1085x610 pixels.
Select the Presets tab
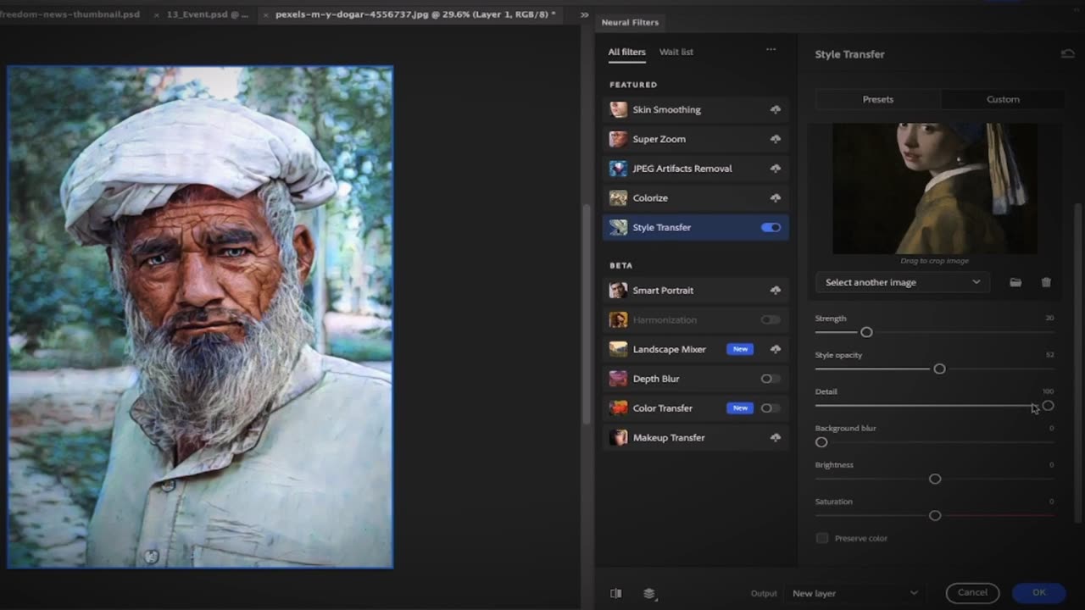coord(878,99)
